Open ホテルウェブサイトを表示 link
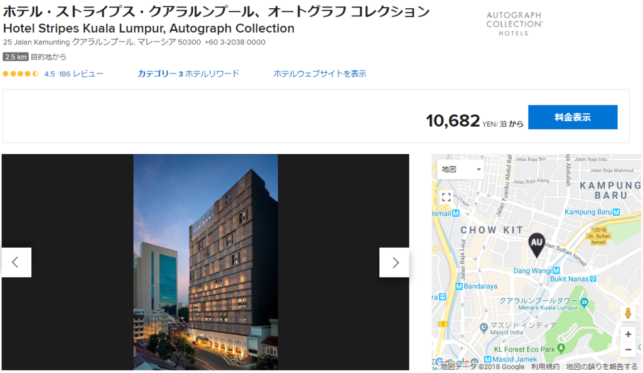The width and height of the screenshot is (643, 373). tap(320, 74)
